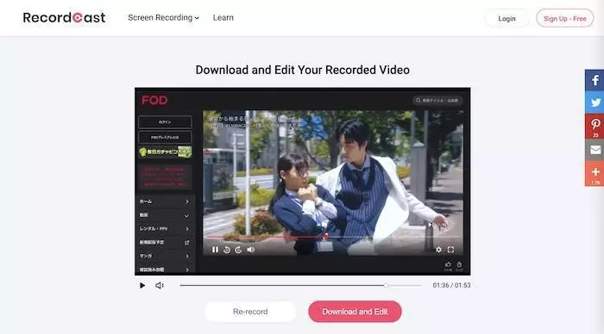Click the recorded video preview frame

click(x=302, y=181)
